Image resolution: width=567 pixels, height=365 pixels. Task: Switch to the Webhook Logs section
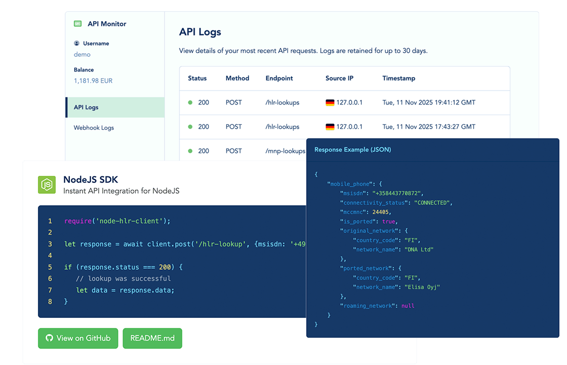(93, 127)
